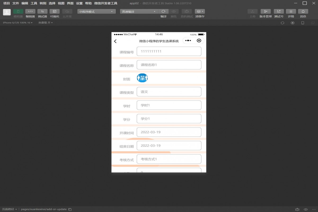The image size is (318, 212).
Task: Open the 版本管理 version control panel
Action: point(266,12)
